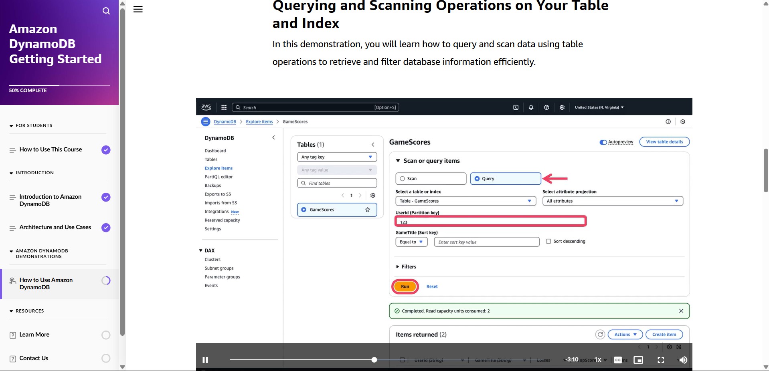Image resolution: width=769 pixels, height=371 pixels.
Task: Refresh the Items returned list
Action: pyautogui.click(x=600, y=335)
